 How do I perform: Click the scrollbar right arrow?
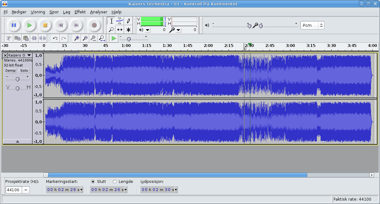(x=372, y=175)
